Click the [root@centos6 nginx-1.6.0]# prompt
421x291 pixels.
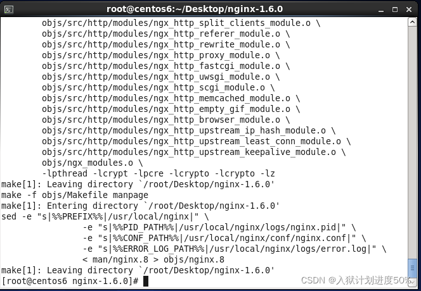tap(70, 281)
